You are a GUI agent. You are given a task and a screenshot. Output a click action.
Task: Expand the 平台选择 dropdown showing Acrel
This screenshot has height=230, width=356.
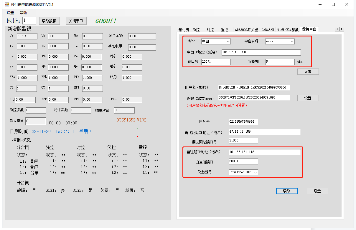(x=280, y=41)
